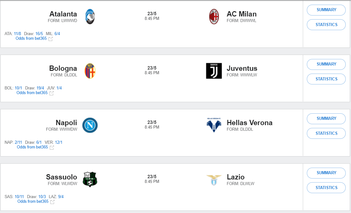Click the Atalanta club crest

[90, 17]
